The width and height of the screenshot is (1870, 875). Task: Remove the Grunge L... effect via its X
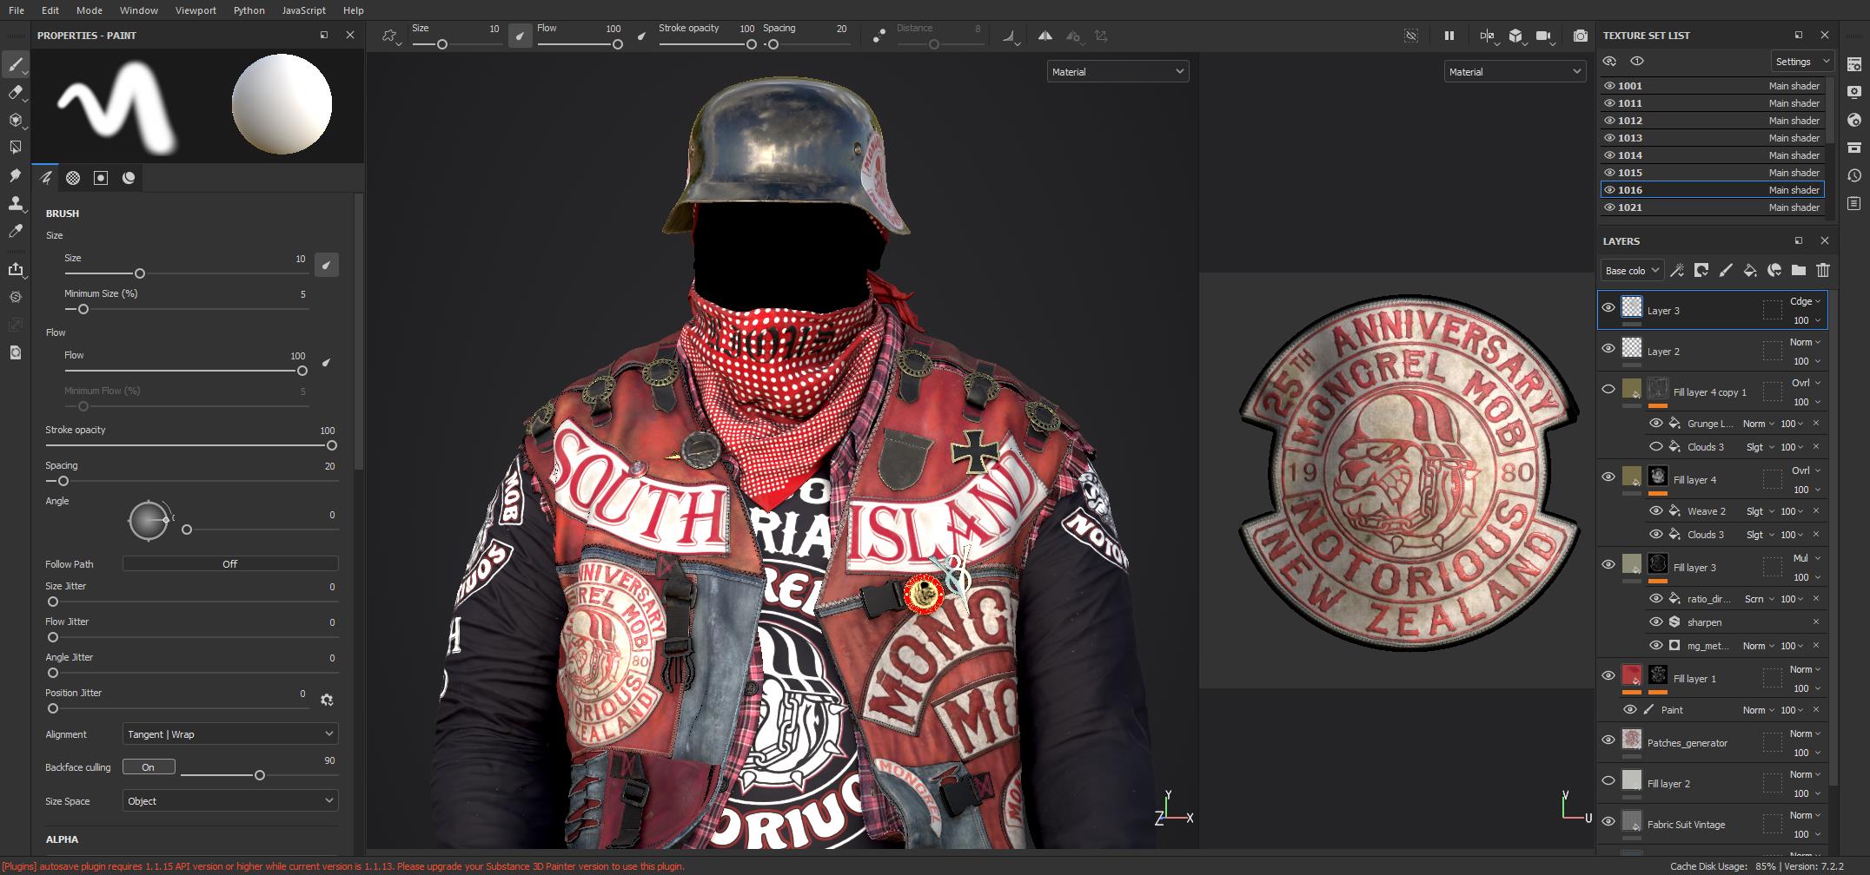tap(1816, 424)
